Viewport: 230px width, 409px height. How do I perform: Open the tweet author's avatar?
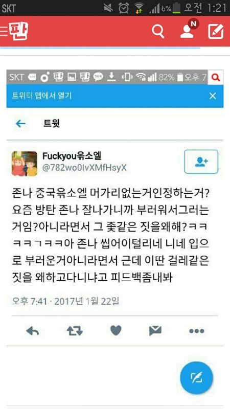(25, 164)
